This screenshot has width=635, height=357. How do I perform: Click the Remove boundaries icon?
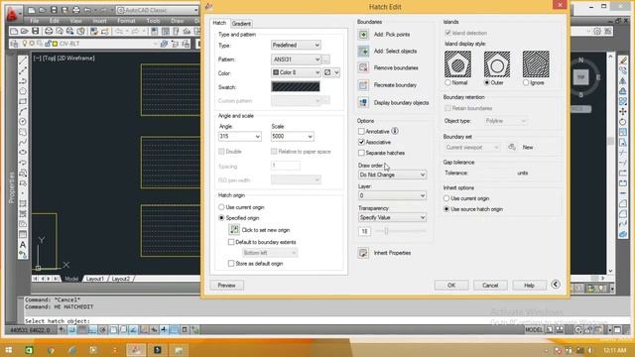[363, 67]
